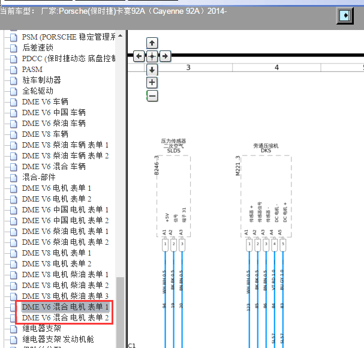Select the PASM tree entry
This screenshot has height=348, width=364.
click(x=32, y=69)
